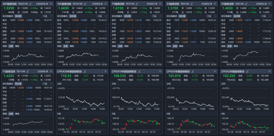This screenshot has height=136, width=274.
Task: Click edit pencil icon for 3Y国债活跃 panel
Action: pyautogui.click(x=247, y=4)
